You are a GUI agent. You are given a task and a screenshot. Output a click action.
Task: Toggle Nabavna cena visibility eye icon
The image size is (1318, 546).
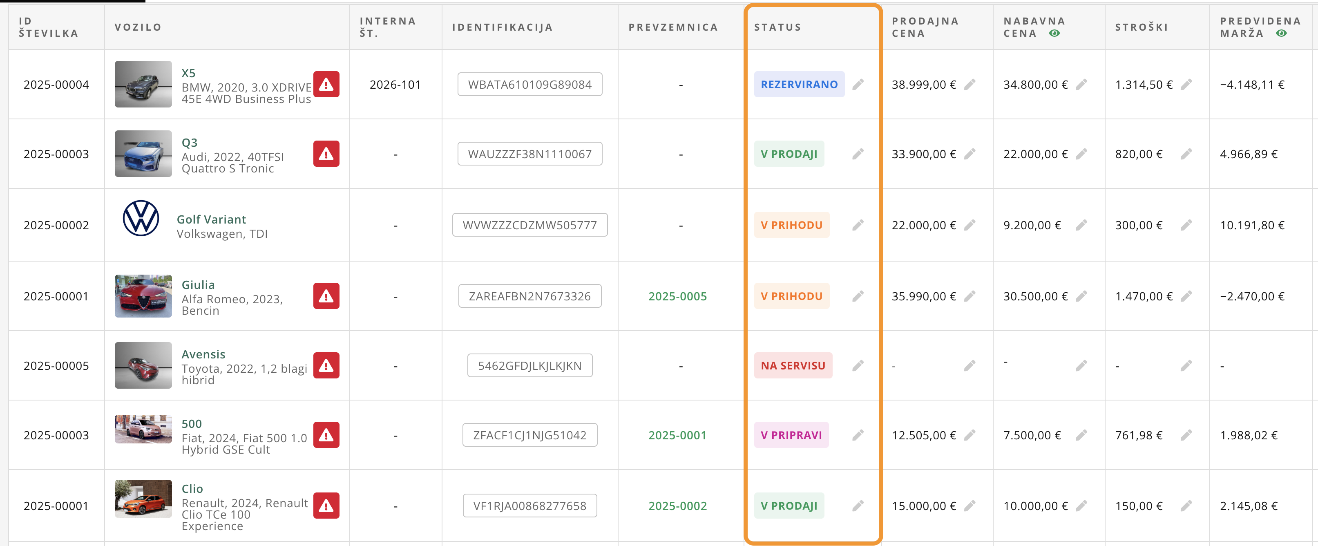point(1054,34)
